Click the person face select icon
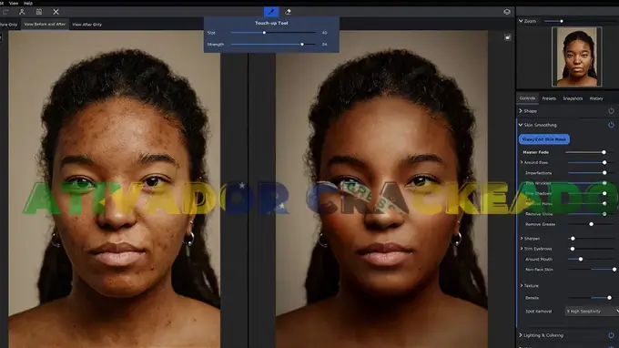This screenshot has width=619, height=348. click(x=22, y=12)
